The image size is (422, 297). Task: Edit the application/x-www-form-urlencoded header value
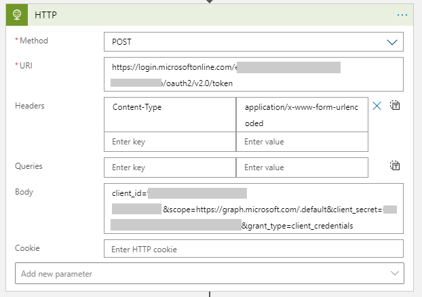[302, 114]
